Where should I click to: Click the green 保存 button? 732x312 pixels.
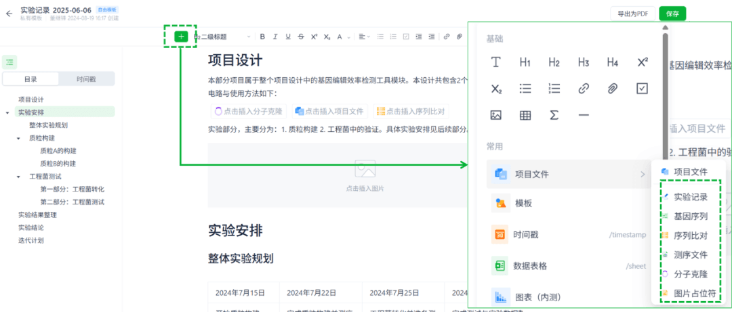coord(672,14)
